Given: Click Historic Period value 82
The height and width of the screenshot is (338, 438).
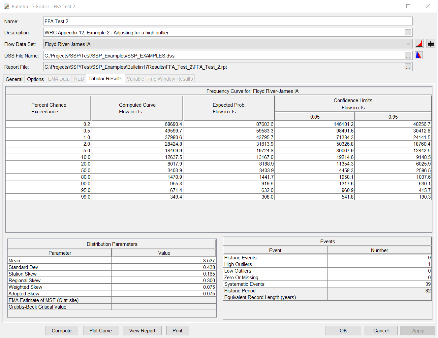Looking at the screenshot, I should point(379,291).
